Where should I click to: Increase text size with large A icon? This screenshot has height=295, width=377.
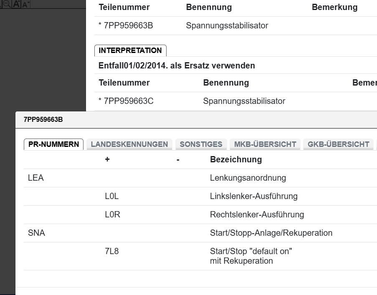pyautogui.click(x=16, y=4)
